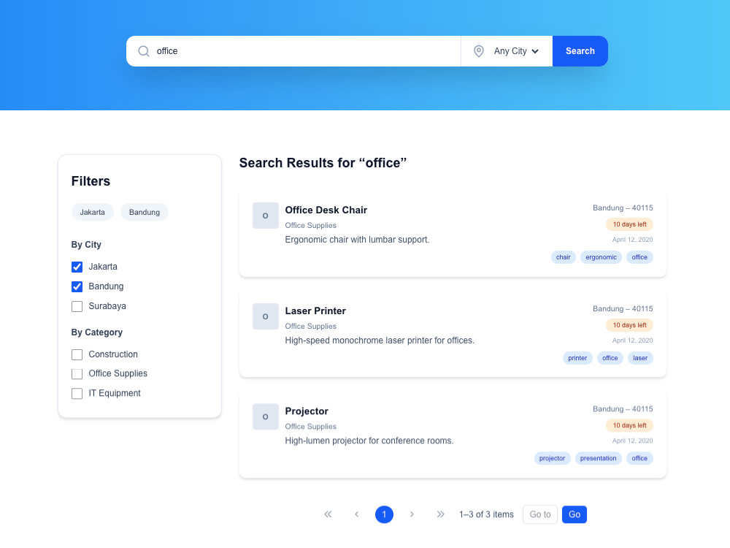
Task: Select page 1 in pagination
Action: pos(384,514)
